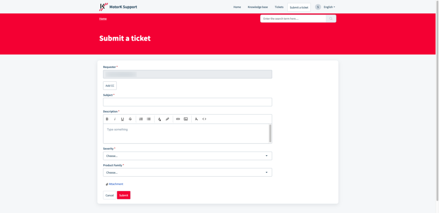Click the underline formatting icon
439x213 pixels.
122,119
